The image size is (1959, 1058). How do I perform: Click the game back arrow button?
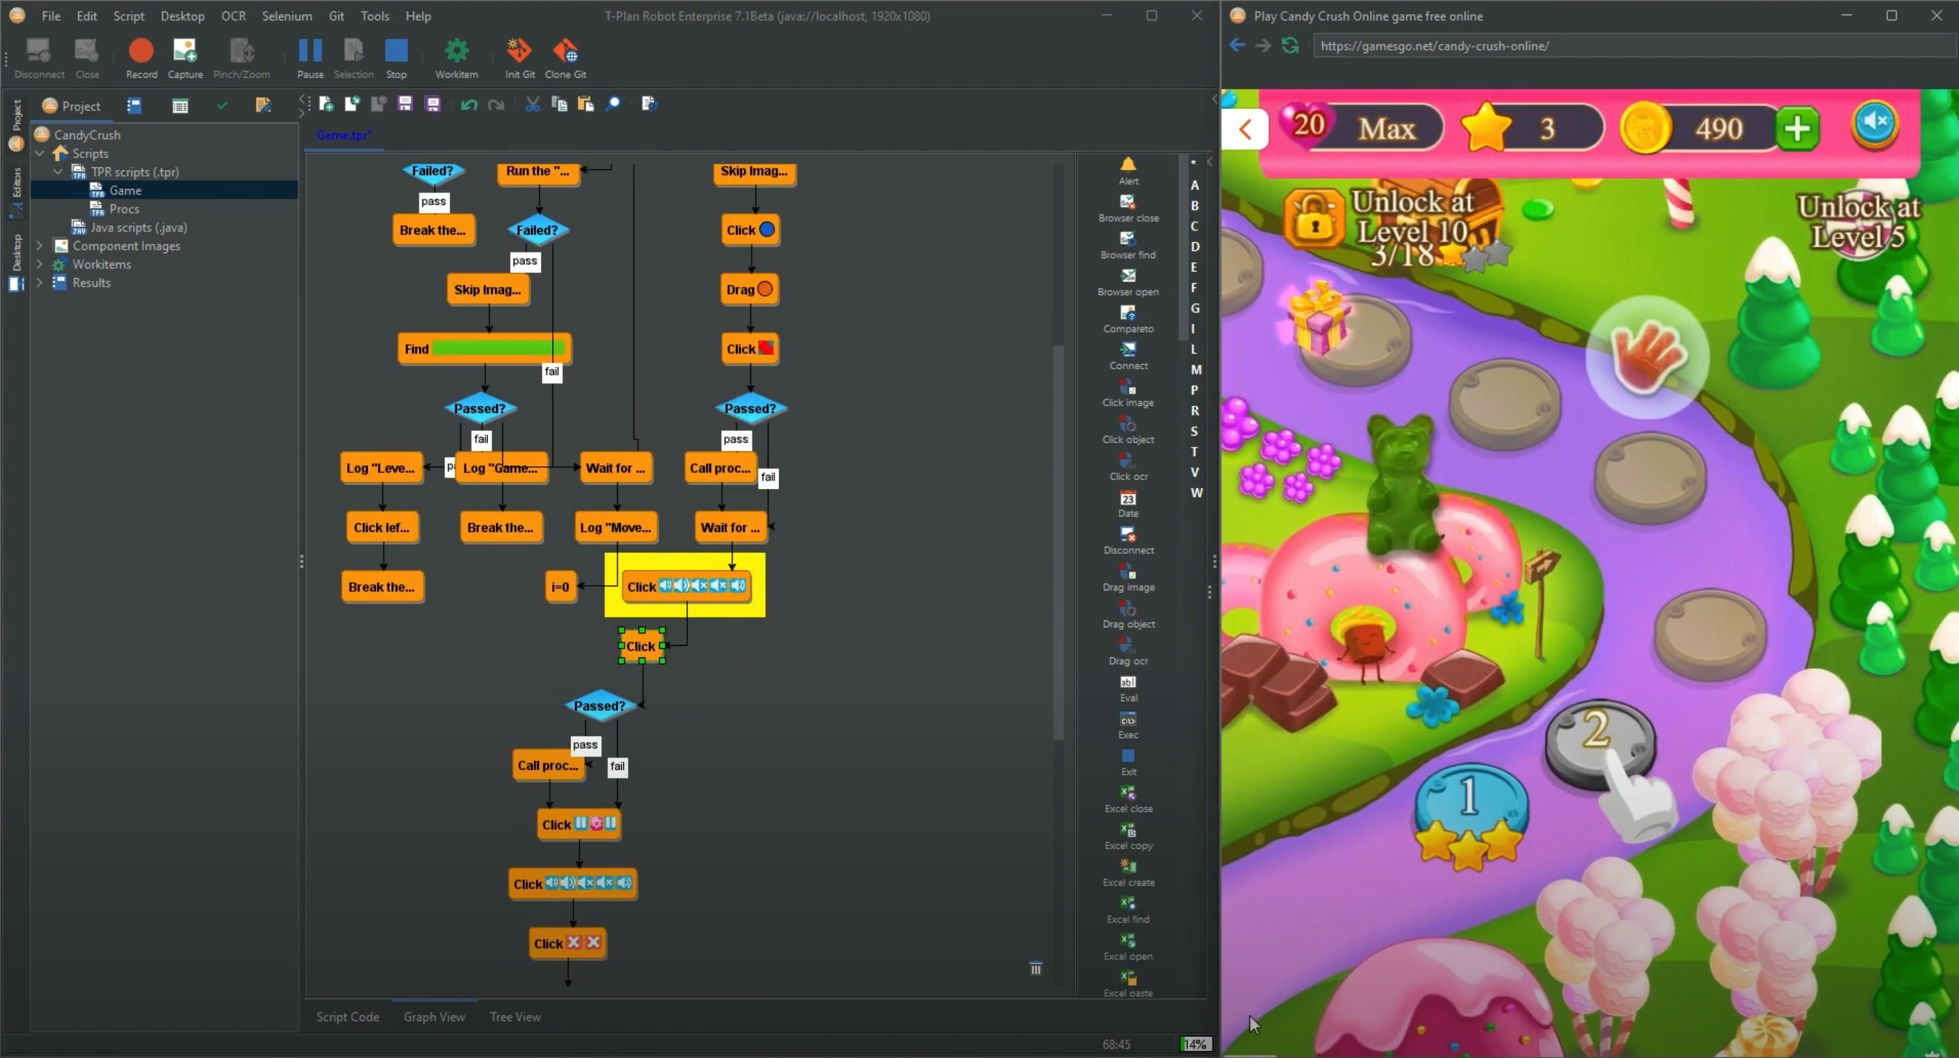click(x=1245, y=129)
